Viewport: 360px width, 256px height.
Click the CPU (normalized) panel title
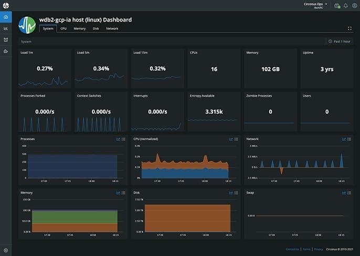145,139
